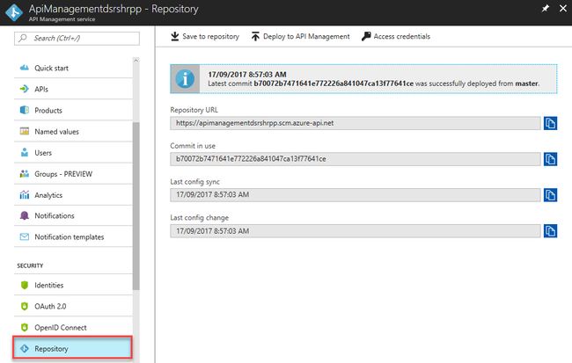Click the API Management service logo

pyautogui.click(x=14, y=12)
